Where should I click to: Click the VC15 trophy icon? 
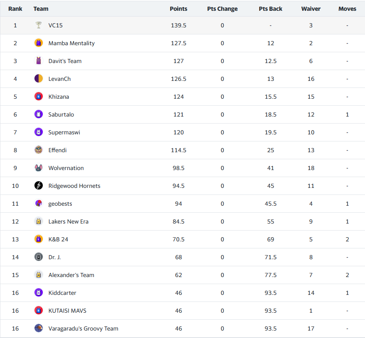pyautogui.click(x=39, y=25)
